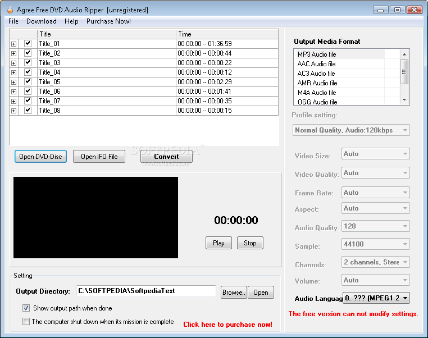This screenshot has width=428, height=338.
Task: Enable computer shut down when complete
Action: click(x=26, y=321)
